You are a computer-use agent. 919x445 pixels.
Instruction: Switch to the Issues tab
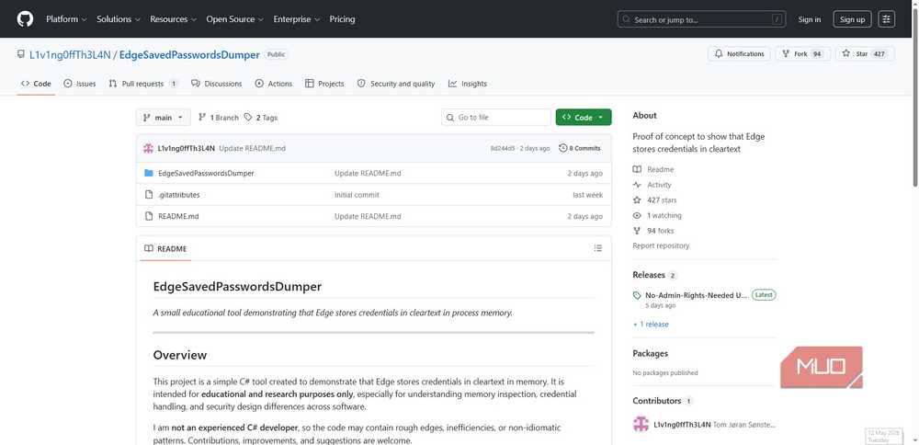click(x=80, y=84)
